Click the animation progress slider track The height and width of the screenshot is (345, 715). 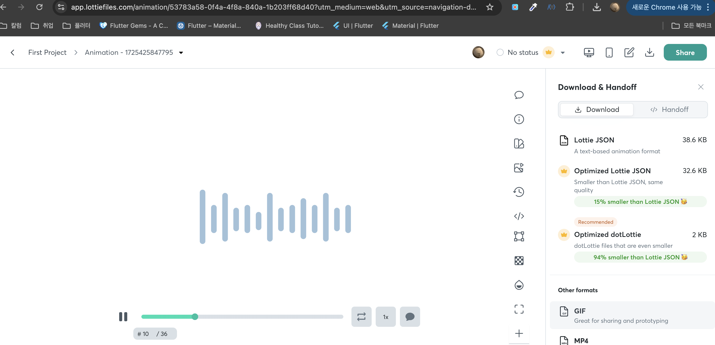pos(269,317)
